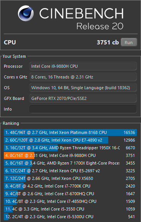This screenshot has height=222, width=141.
Task: Click into the empty Info field
Action: [x=83, y=109]
